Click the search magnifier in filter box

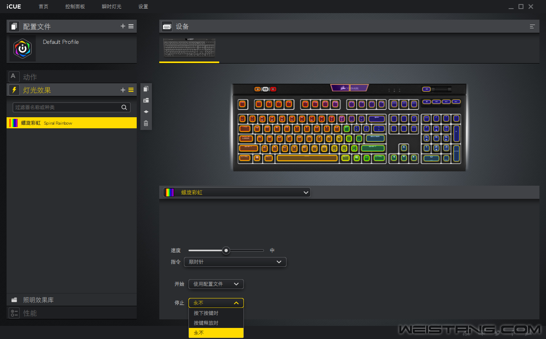tap(124, 107)
